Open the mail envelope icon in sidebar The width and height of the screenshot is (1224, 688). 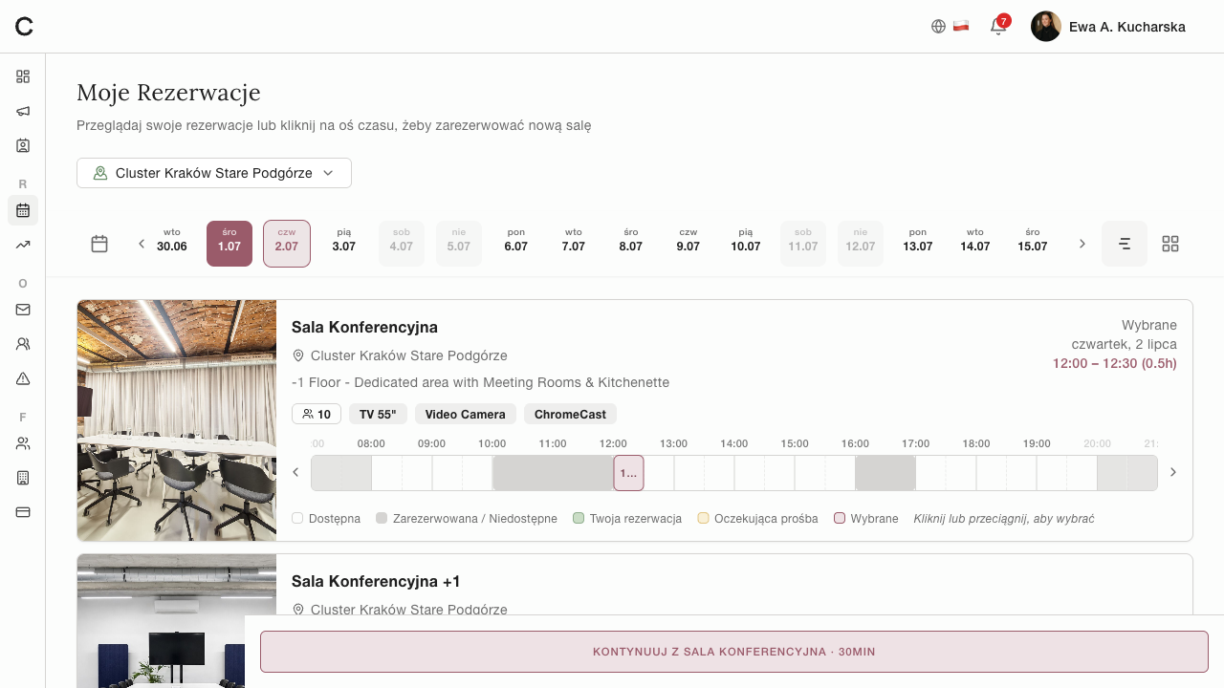pyautogui.click(x=23, y=310)
